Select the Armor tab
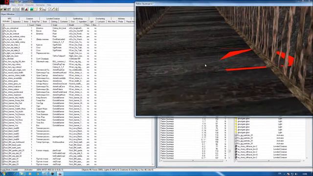Viewport: 313px width, 176px height. 26,22
